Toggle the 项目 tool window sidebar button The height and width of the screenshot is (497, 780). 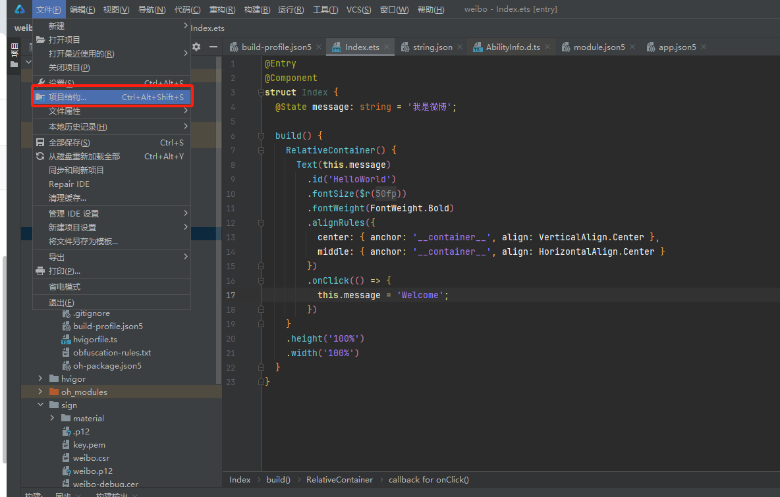pos(14,55)
